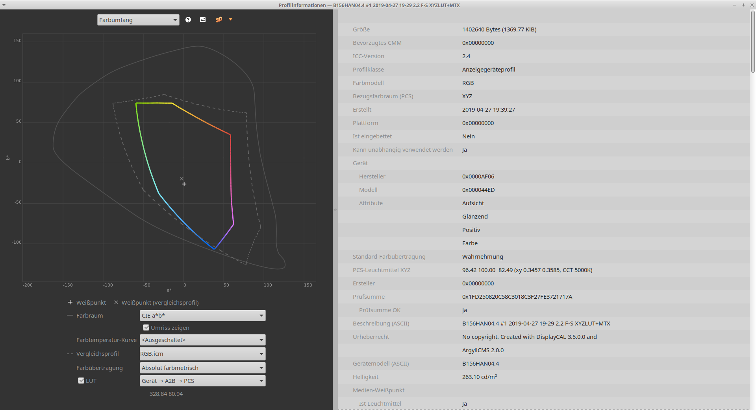
Task: Click the Prüfsumme hex value
Action: point(517,297)
